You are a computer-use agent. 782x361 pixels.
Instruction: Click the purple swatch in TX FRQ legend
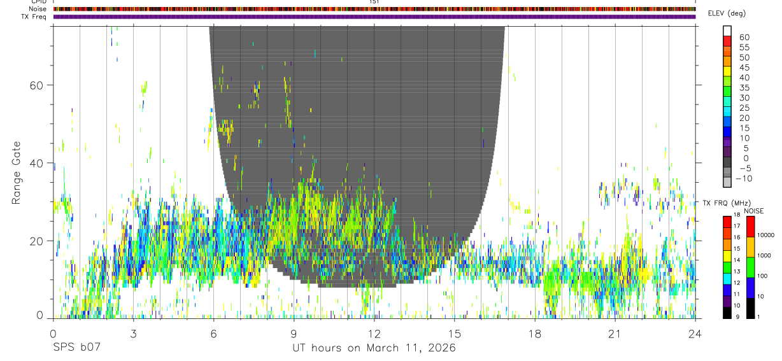727,301
